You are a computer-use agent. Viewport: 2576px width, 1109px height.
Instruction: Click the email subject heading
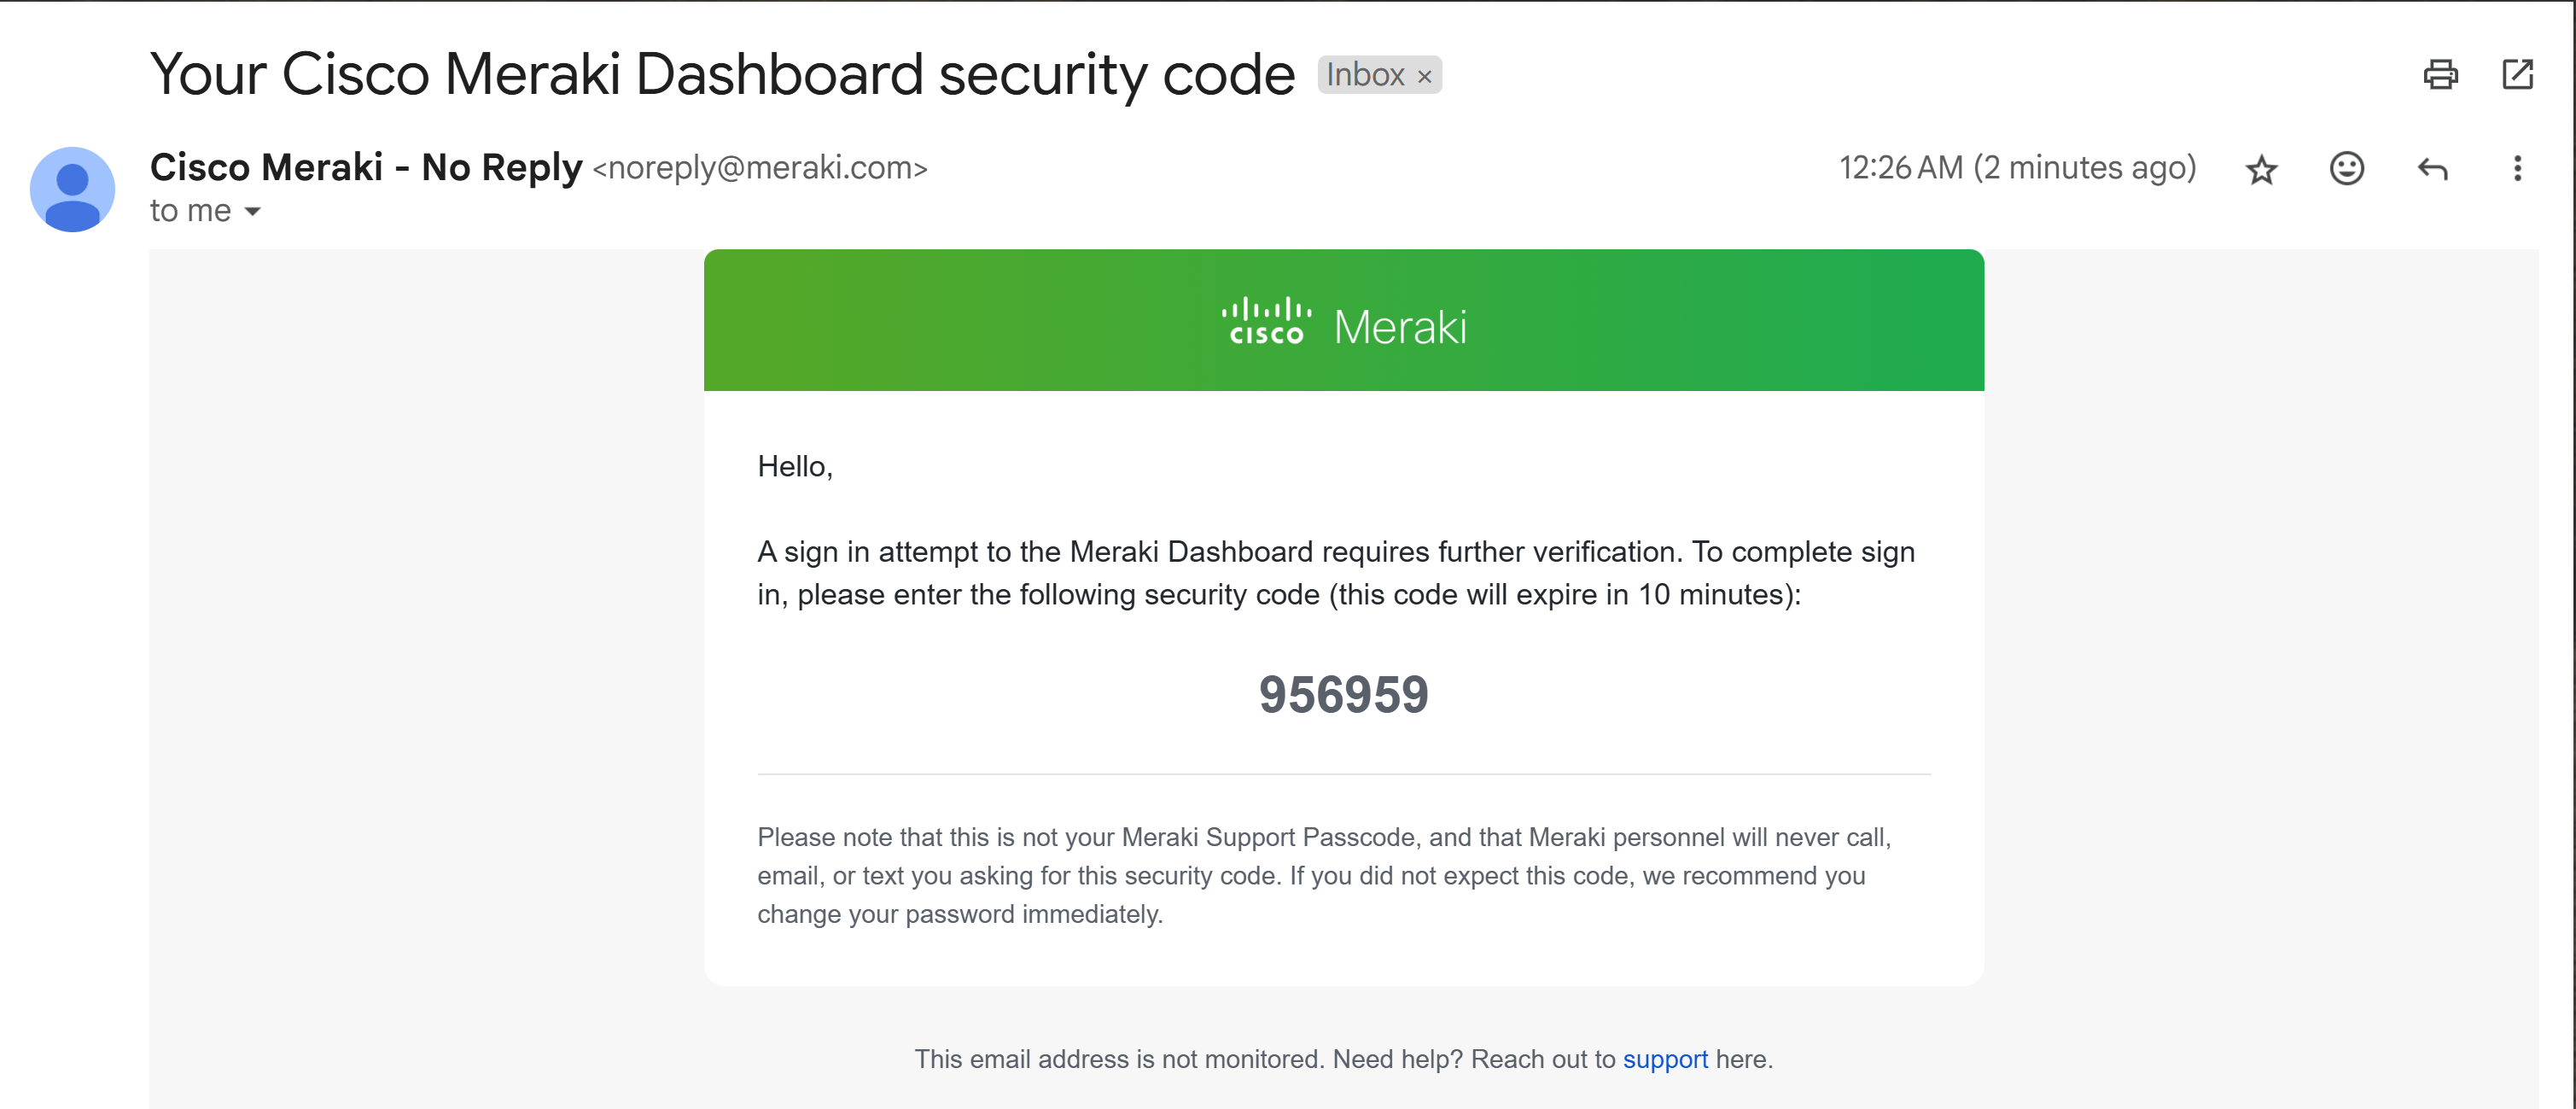722,74
